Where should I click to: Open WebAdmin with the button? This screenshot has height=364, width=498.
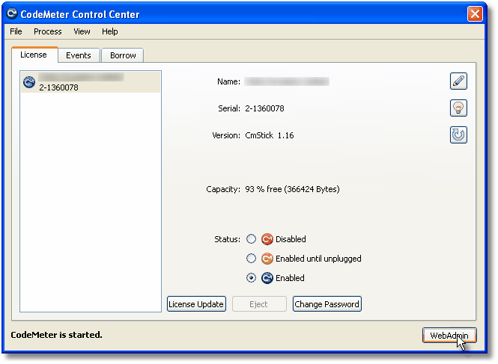tap(449, 336)
